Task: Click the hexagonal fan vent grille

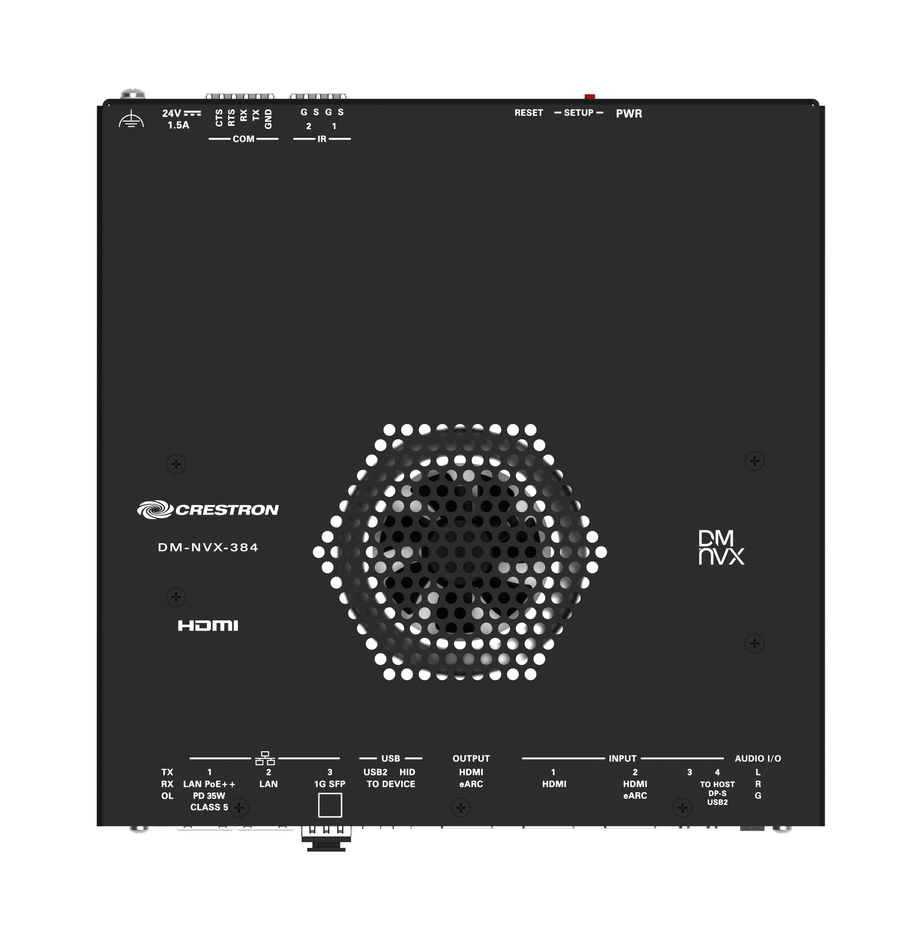Action: pos(460,552)
